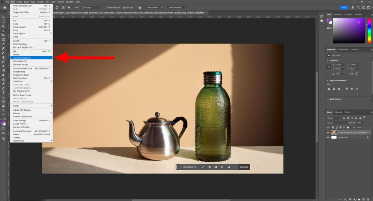Choose Generative Fill in Edit menu
Viewport: 373px width, 201px height.
coord(31,61)
